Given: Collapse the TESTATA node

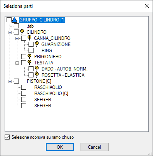Looking at the screenshot, I should pyautogui.click(x=17, y=63).
